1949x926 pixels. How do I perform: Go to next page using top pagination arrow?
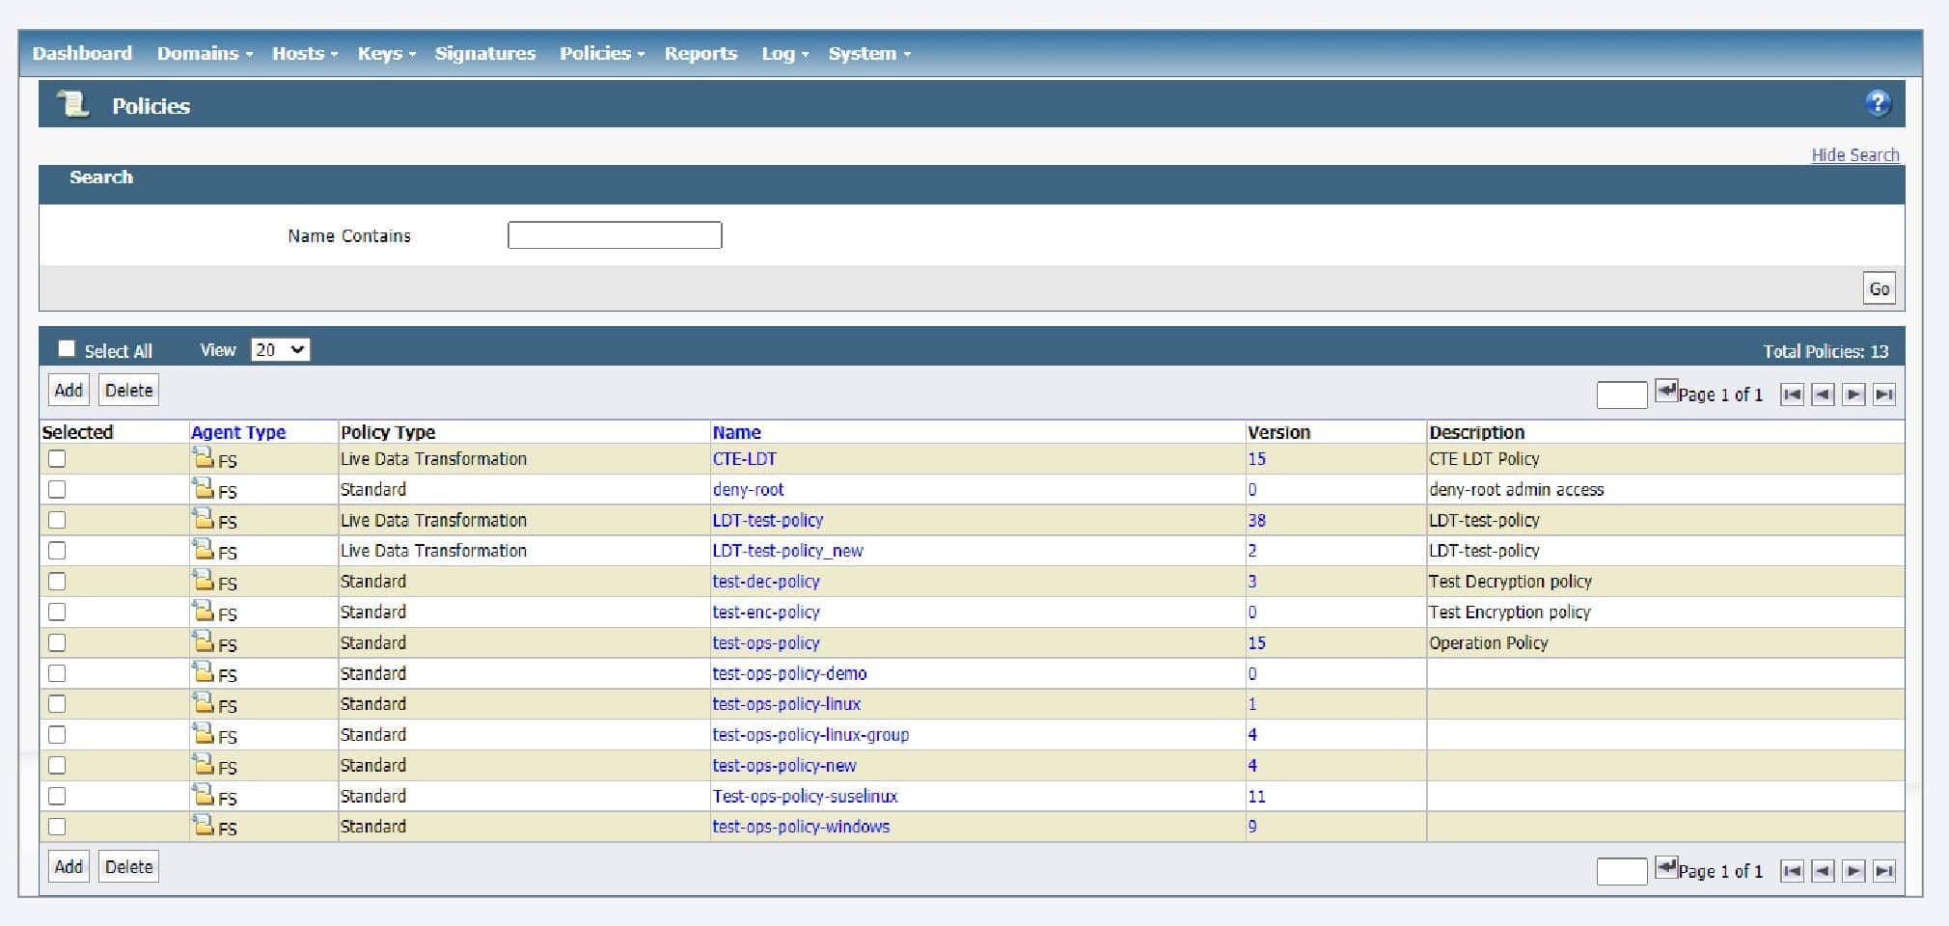click(1853, 395)
